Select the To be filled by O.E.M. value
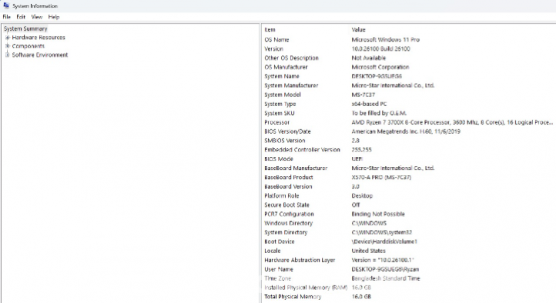The height and width of the screenshot is (303, 556). click(x=379, y=113)
